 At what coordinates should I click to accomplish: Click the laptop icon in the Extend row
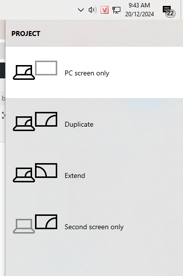point(24,175)
